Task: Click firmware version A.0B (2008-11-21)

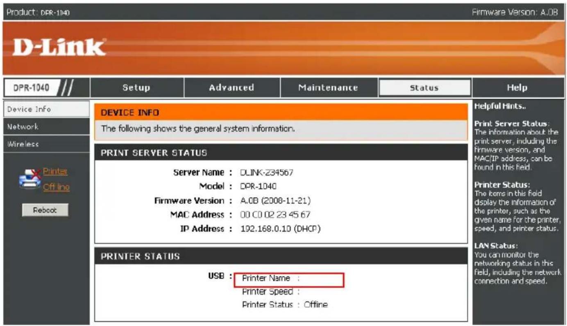Action: point(275,201)
